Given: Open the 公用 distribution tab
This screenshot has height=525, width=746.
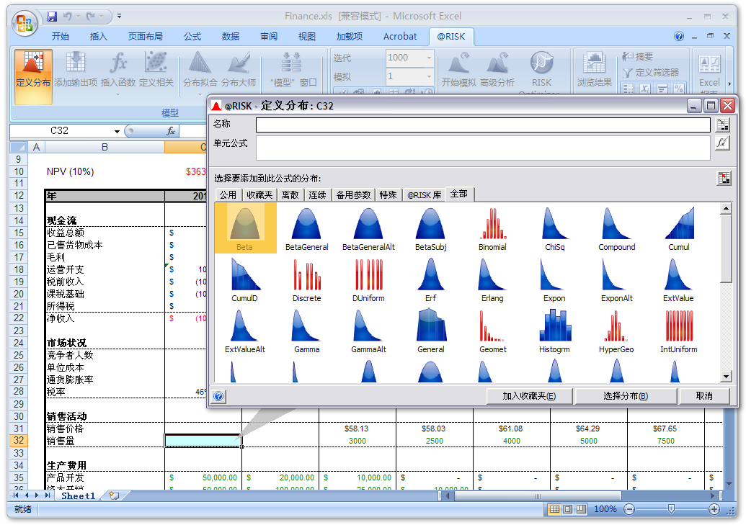Looking at the screenshot, I should pyautogui.click(x=228, y=195).
